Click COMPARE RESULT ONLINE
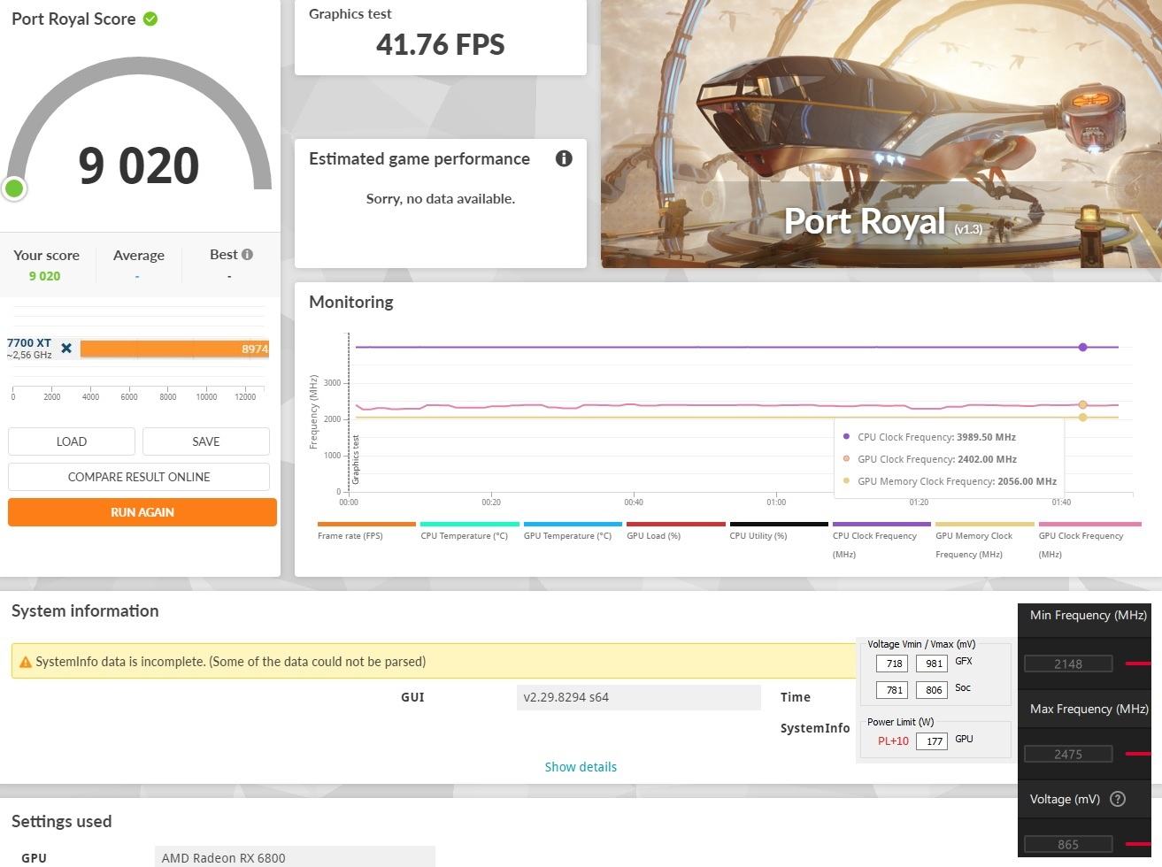 tap(139, 477)
